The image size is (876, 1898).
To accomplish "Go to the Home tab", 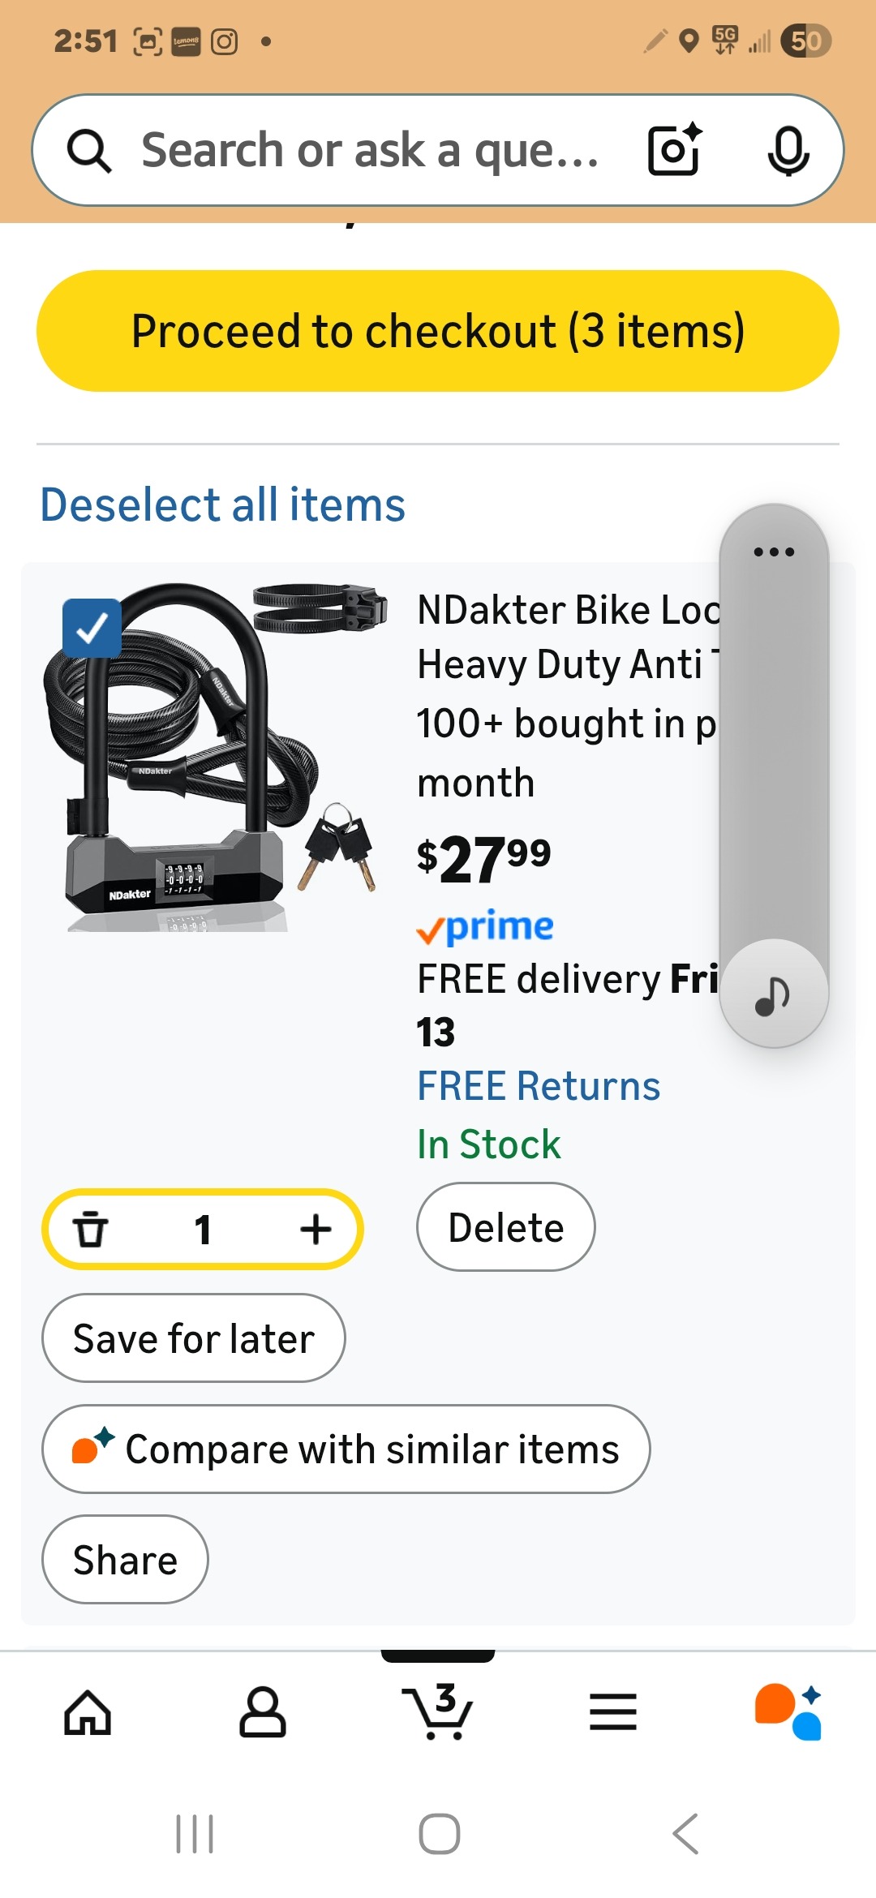I will (88, 1712).
